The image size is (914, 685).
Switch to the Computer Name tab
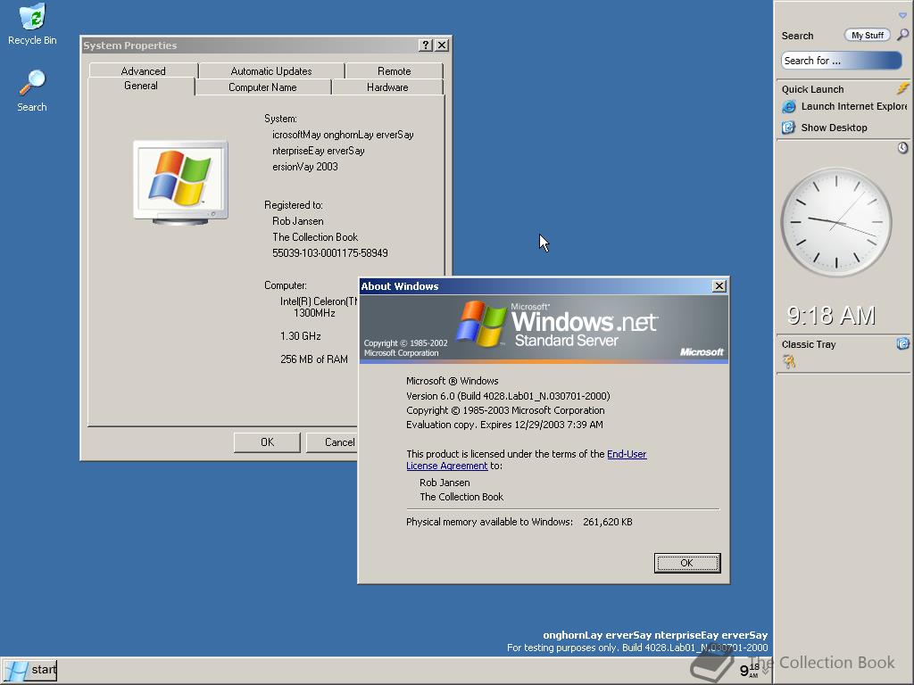262,87
